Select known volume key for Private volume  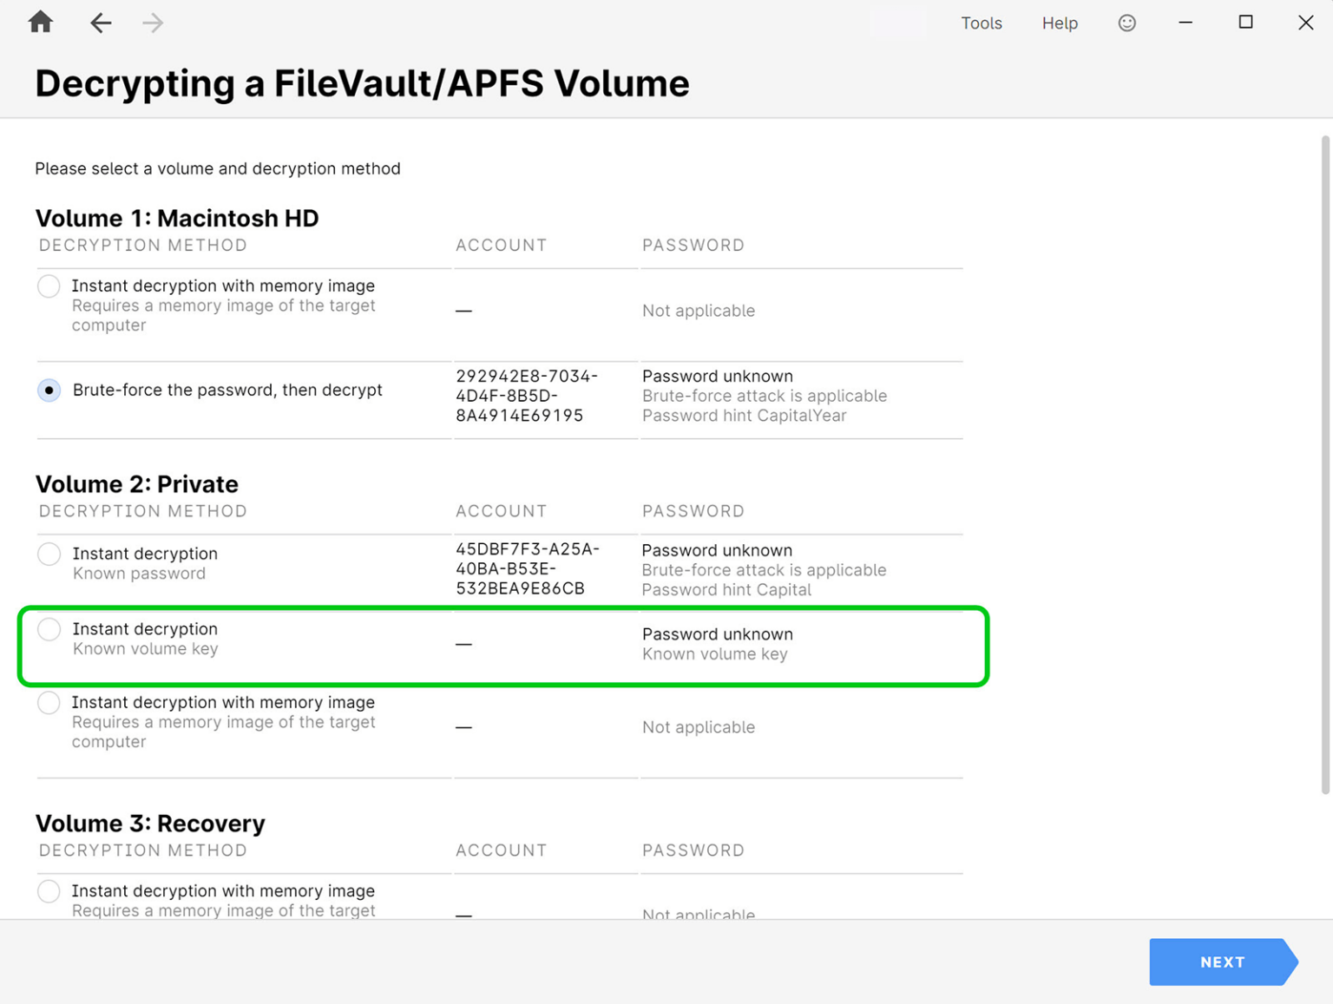[49, 629]
